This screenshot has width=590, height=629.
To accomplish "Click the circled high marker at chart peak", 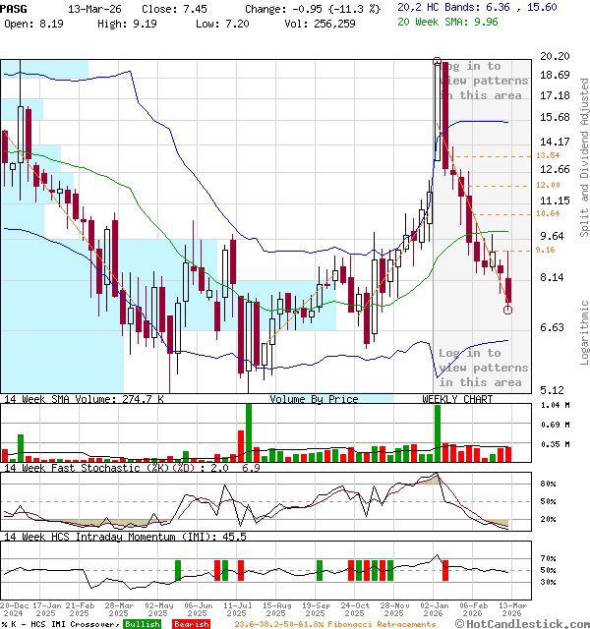I will point(437,62).
